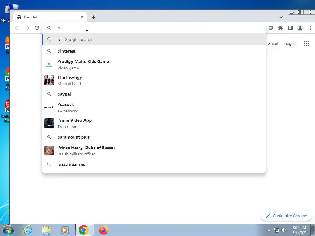The height and width of the screenshot is (236, 315).
Task: Select The Prodigy musical band suggestion
Action: coord(154,80)
